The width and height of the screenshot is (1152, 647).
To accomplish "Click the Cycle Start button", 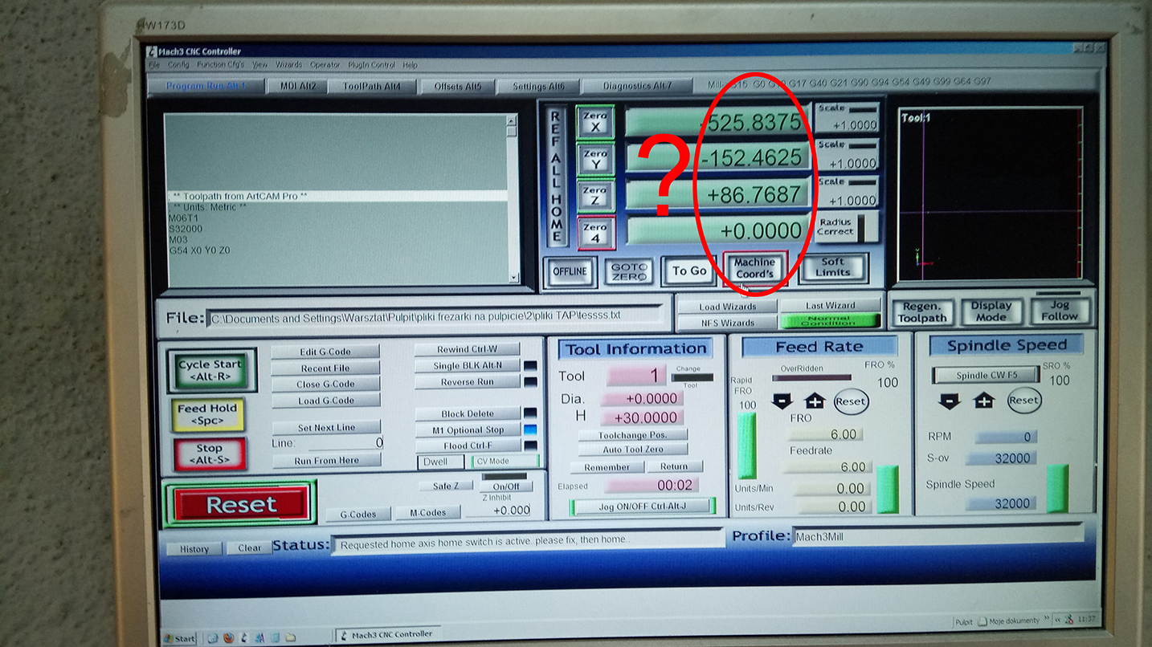I will click(210, 370).
